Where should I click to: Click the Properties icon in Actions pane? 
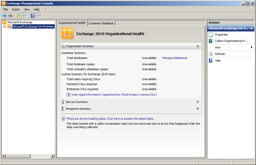point(211,35)
